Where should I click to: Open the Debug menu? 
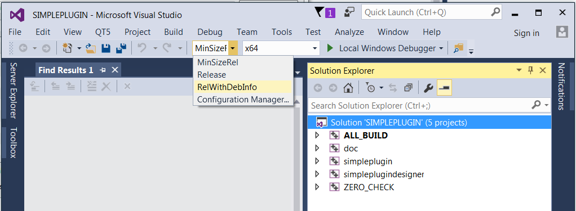(x=210, y=32)
